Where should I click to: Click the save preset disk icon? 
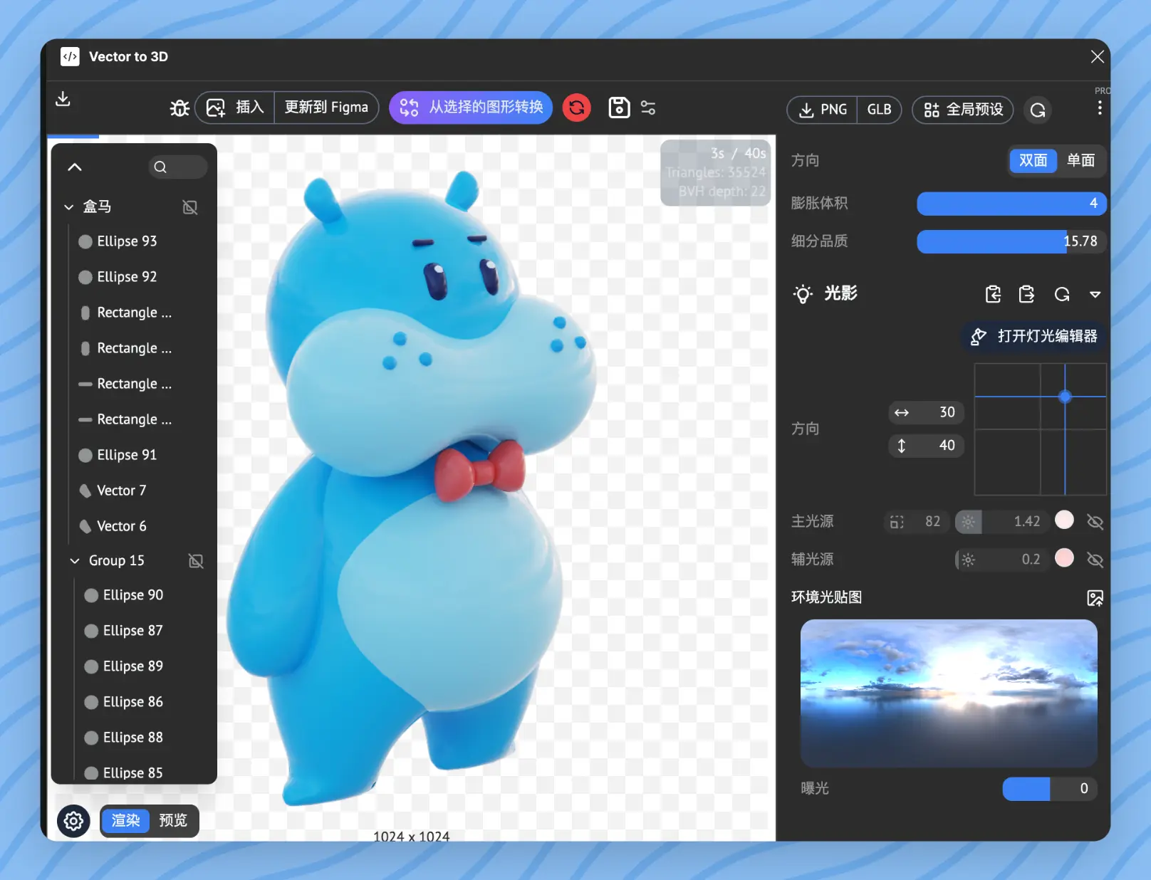point(618,108)
